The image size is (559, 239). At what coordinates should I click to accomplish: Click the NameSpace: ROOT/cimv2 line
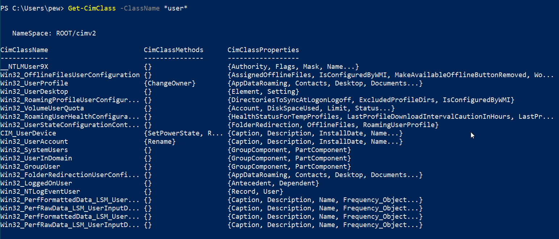(x=54, y=33)
